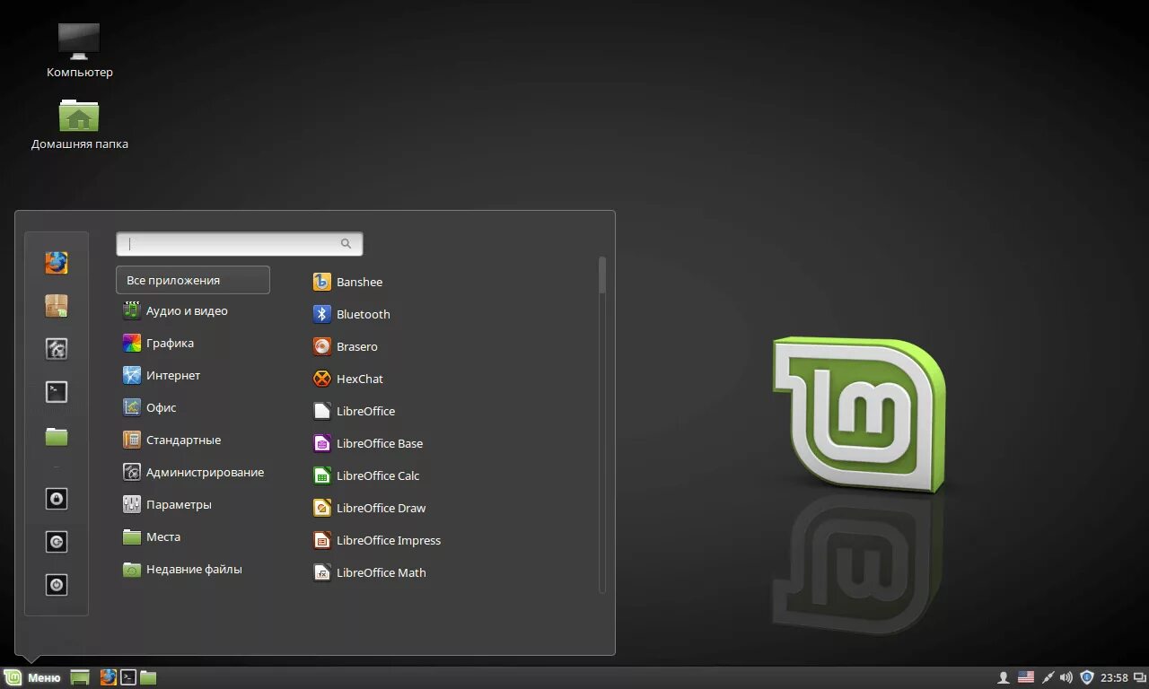
Task: Open user applet in system tray
Action: (1004, 677)
